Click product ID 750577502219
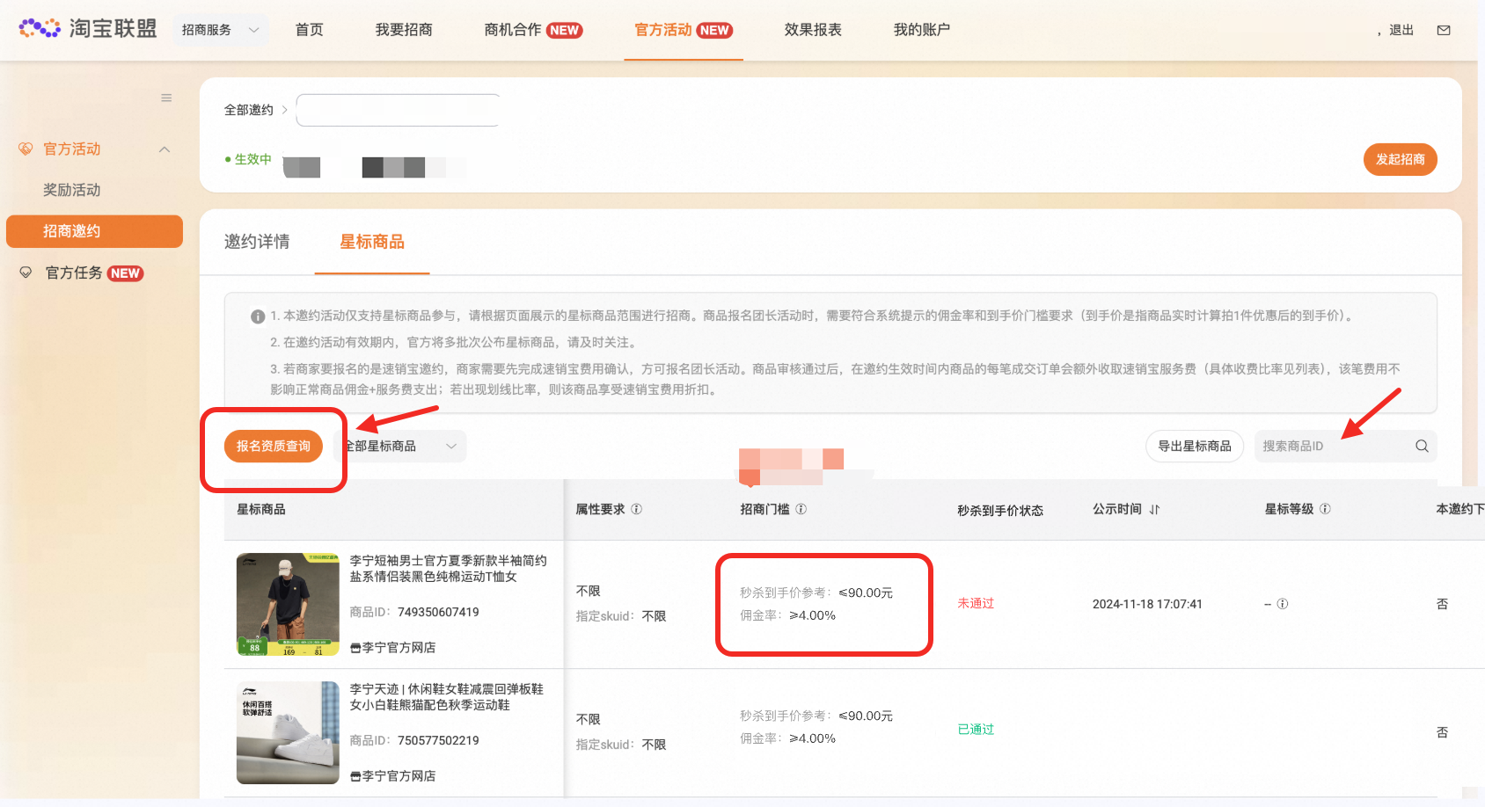The height and width of the screenshot is (807, 1485). [438, 740]
